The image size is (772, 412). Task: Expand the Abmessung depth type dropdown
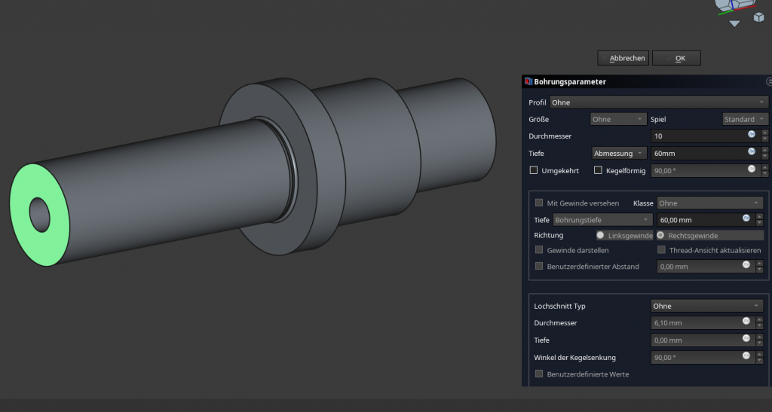pyautogui.click(x=619, y=153)
